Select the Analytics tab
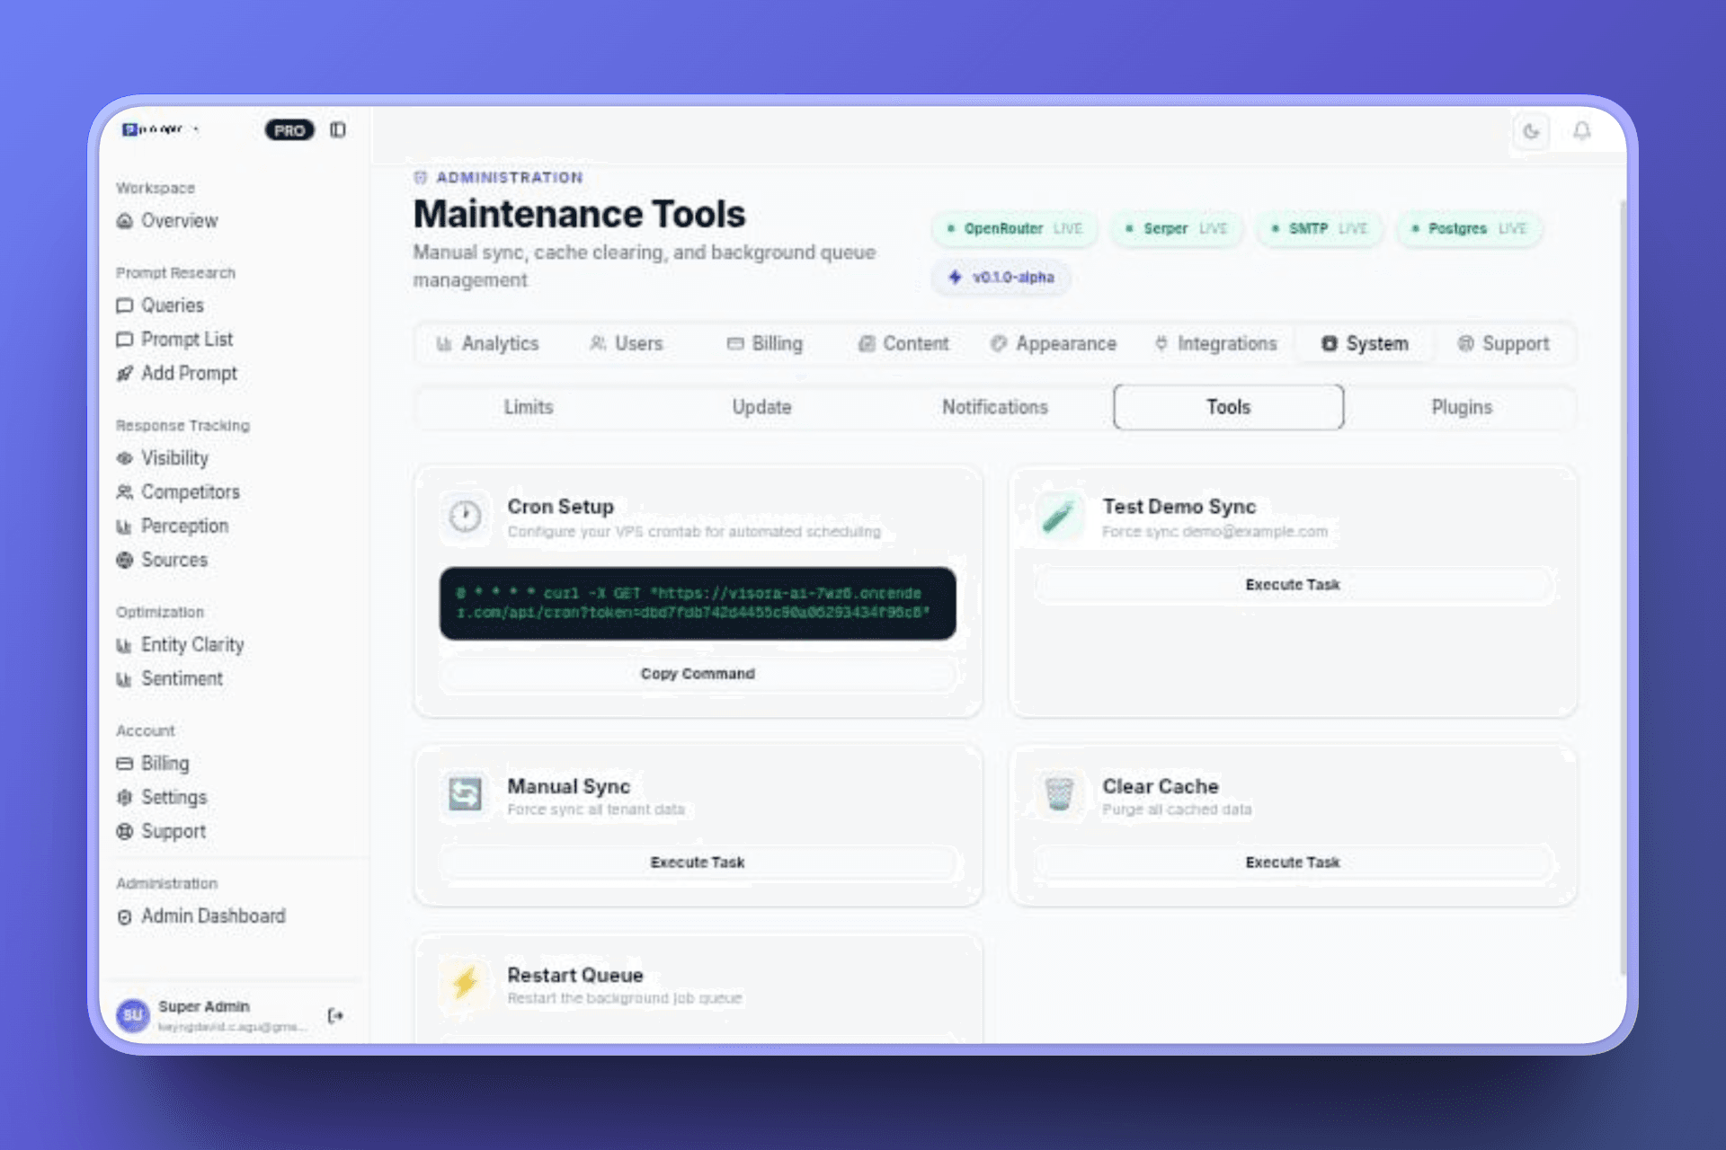The height and width of the screenshot is (1150, 1726). [488, 344]
